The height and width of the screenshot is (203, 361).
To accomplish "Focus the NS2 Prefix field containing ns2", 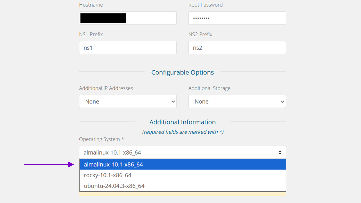I will pos(237,48).
